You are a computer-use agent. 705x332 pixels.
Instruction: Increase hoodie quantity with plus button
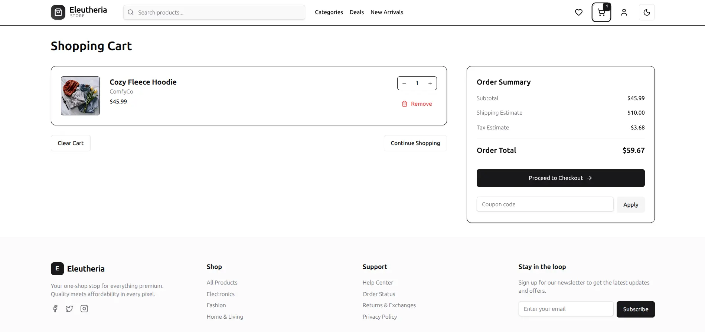click(x=430, y=83)
